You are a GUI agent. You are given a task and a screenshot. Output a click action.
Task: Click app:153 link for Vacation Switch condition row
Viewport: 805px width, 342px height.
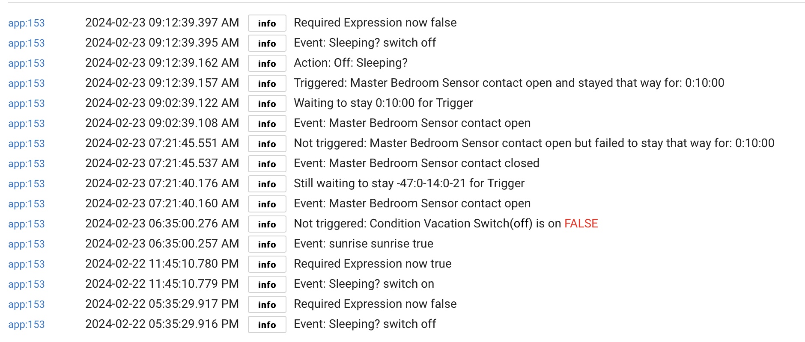(27, 224)
